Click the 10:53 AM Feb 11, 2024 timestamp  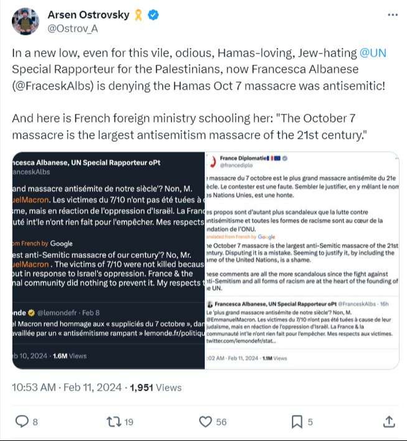point(67,387)
